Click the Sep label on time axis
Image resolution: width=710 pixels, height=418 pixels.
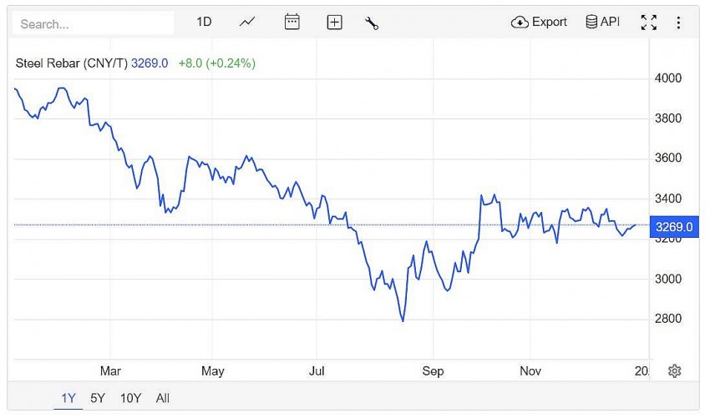(432, 371)
